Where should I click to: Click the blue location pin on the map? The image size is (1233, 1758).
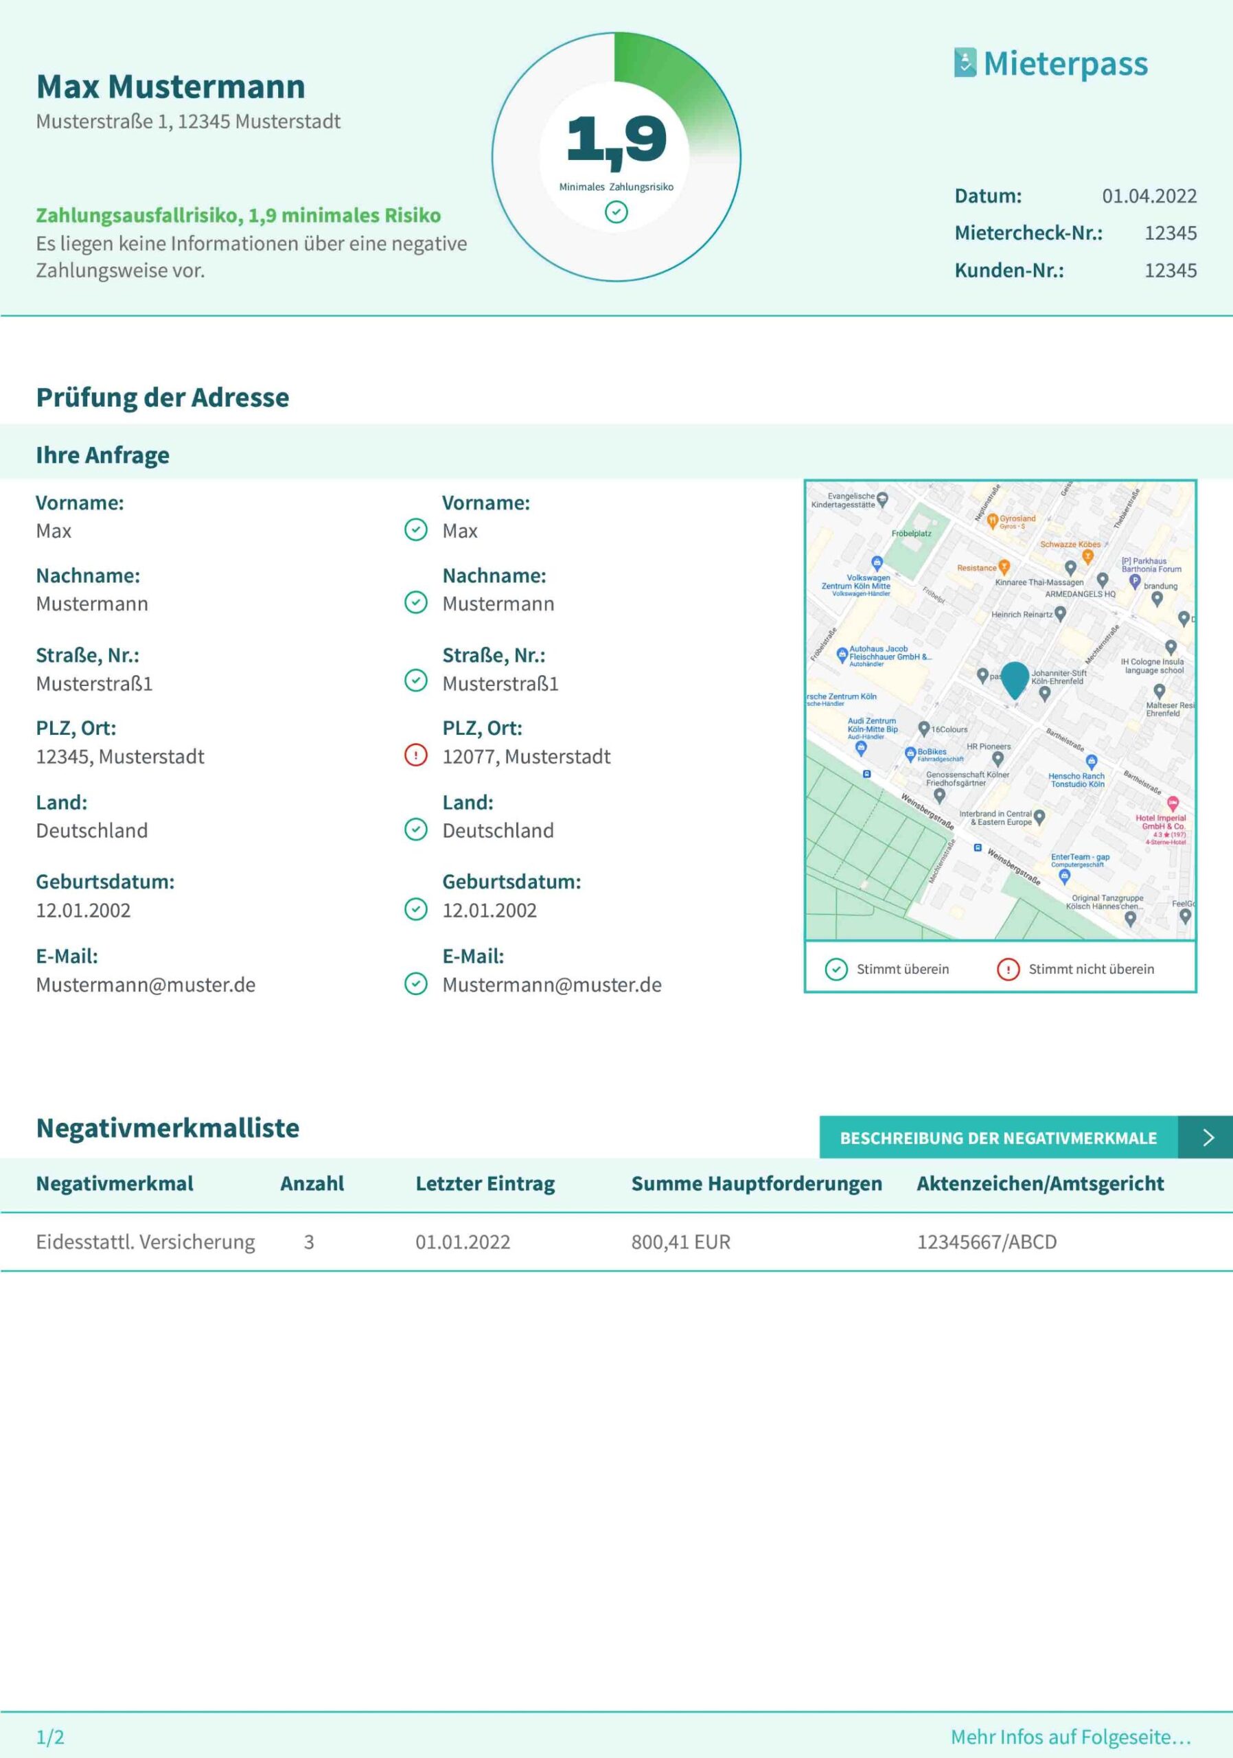click(x=1015, y=678)
